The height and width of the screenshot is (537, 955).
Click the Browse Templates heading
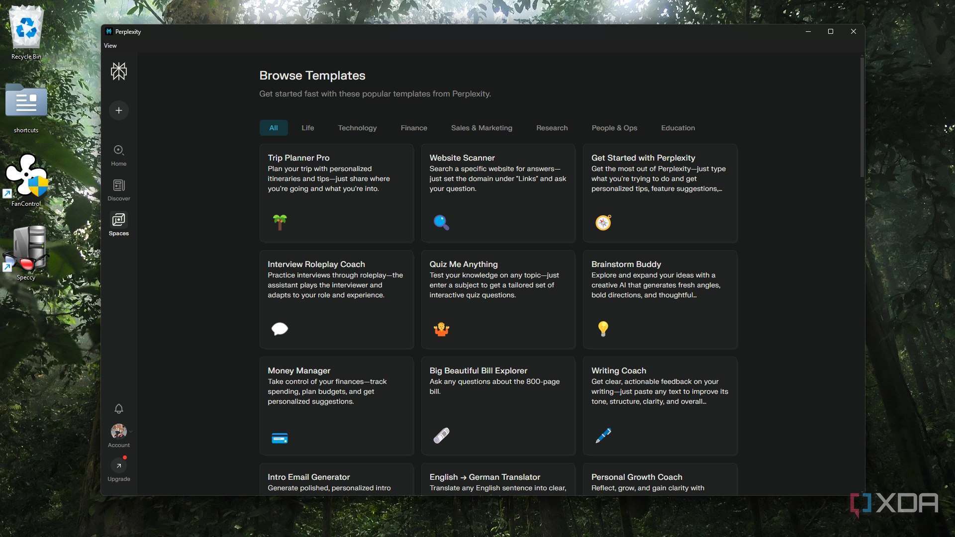[x=312, y=76]
